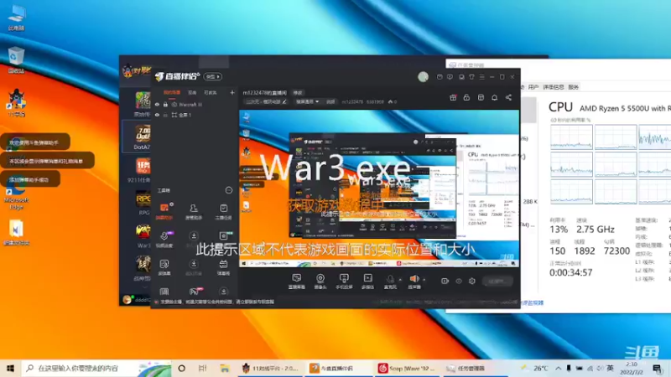Click the uptime value 0:00:34:57
This screenshot has width=671, height=377.
[x=571, y=272]
